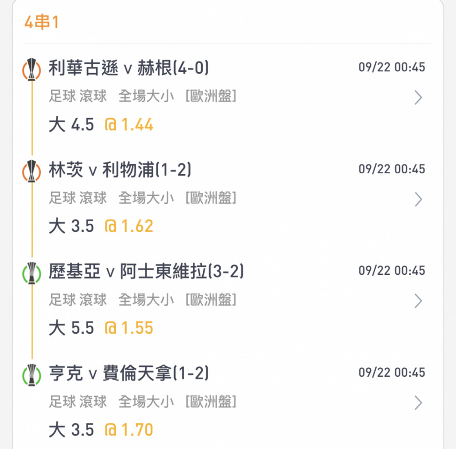Click 全場大小 label under 利華古遜 match
This screenshot has height=449, width=456.
tap(146, 96)
